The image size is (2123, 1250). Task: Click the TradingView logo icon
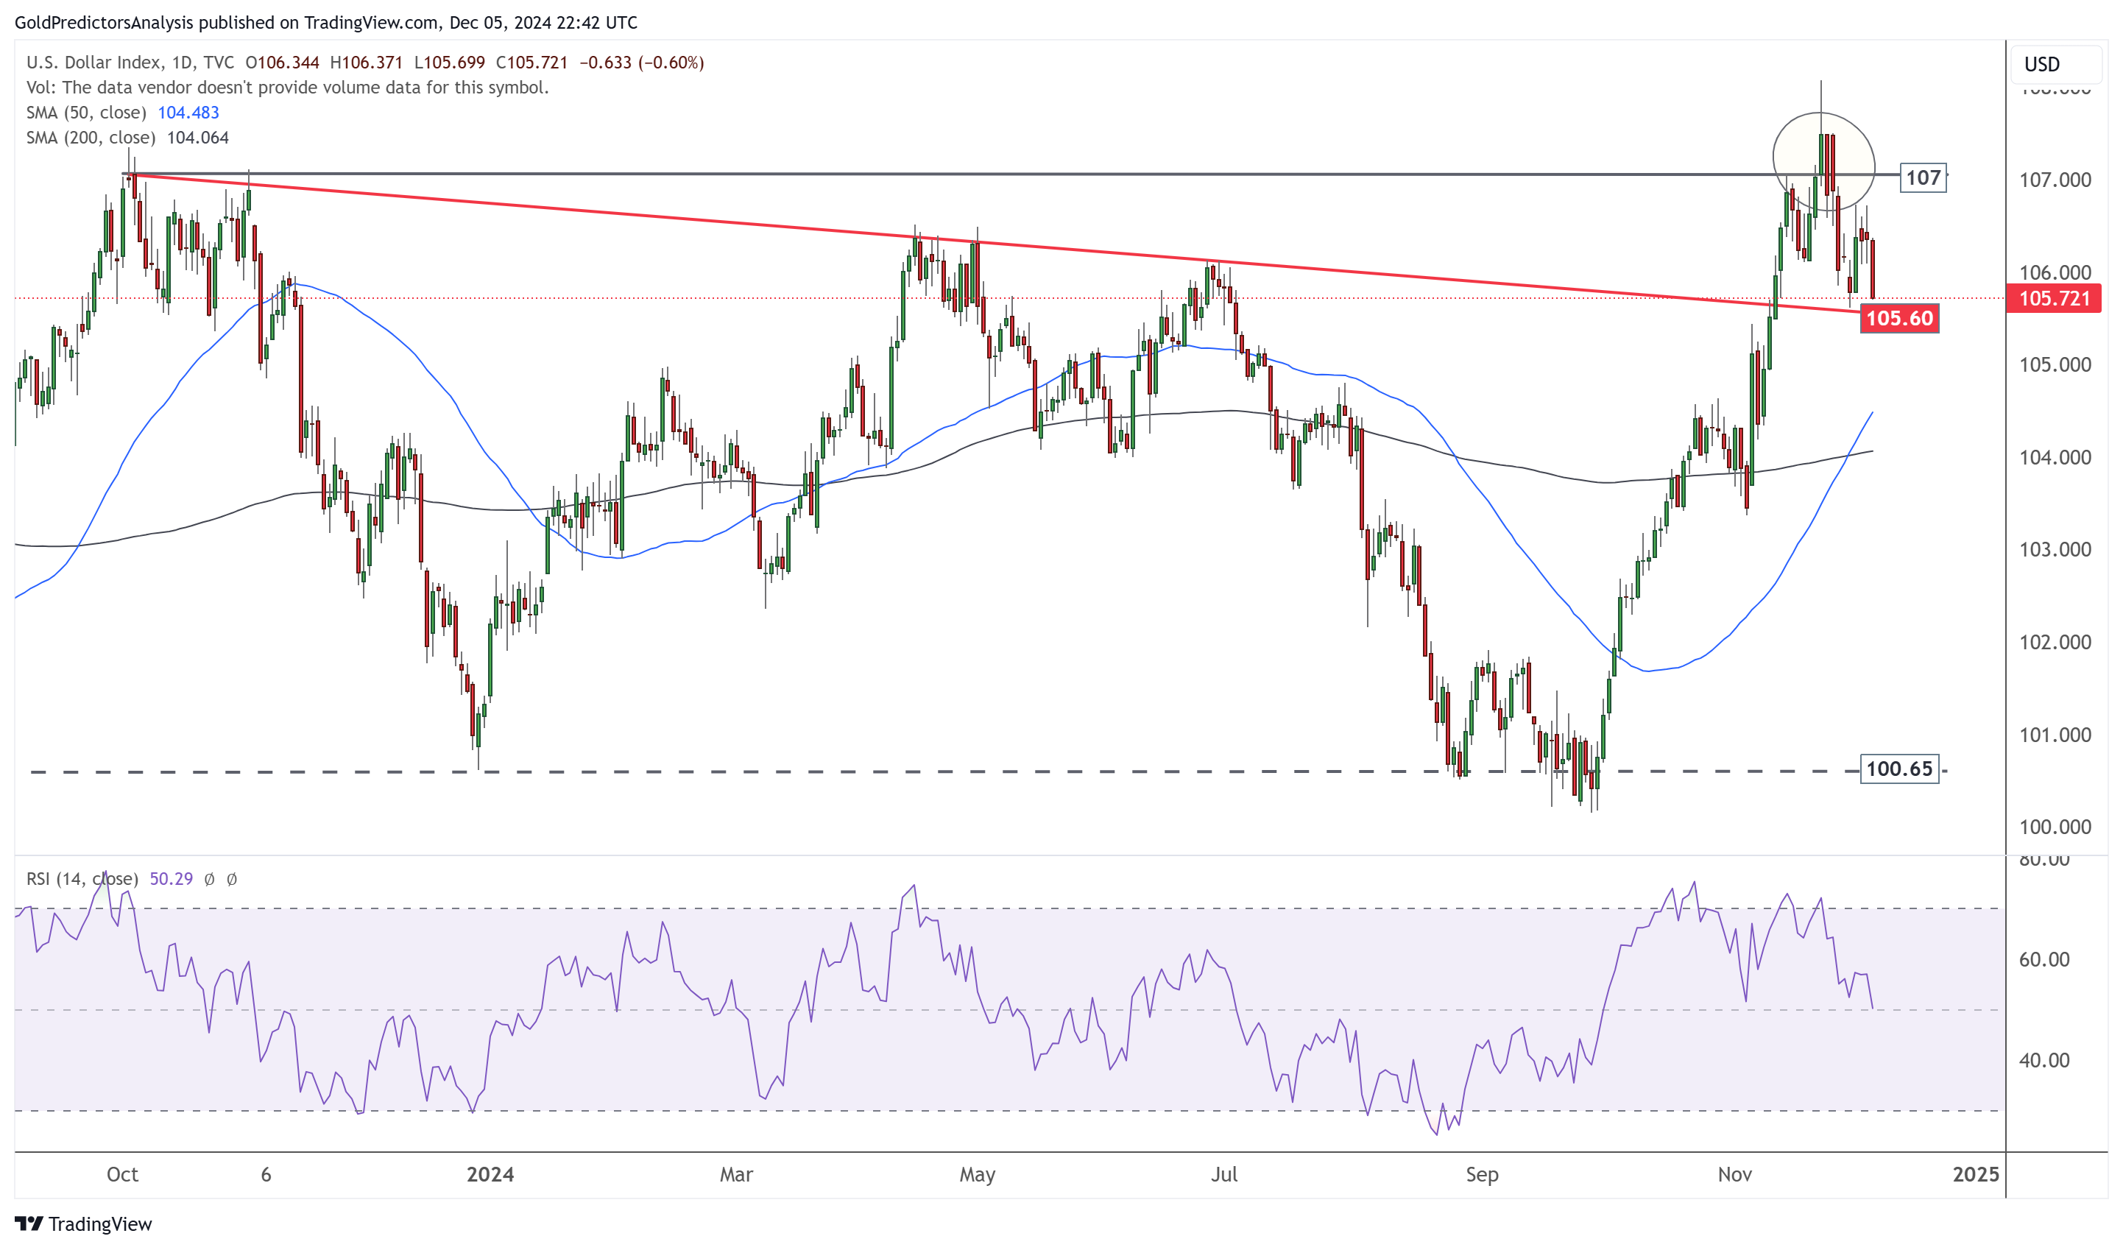pos(29,1223)
